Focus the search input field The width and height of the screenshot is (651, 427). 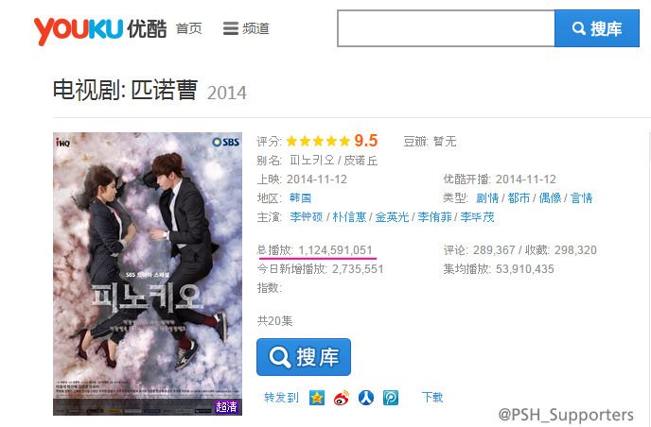446,28
